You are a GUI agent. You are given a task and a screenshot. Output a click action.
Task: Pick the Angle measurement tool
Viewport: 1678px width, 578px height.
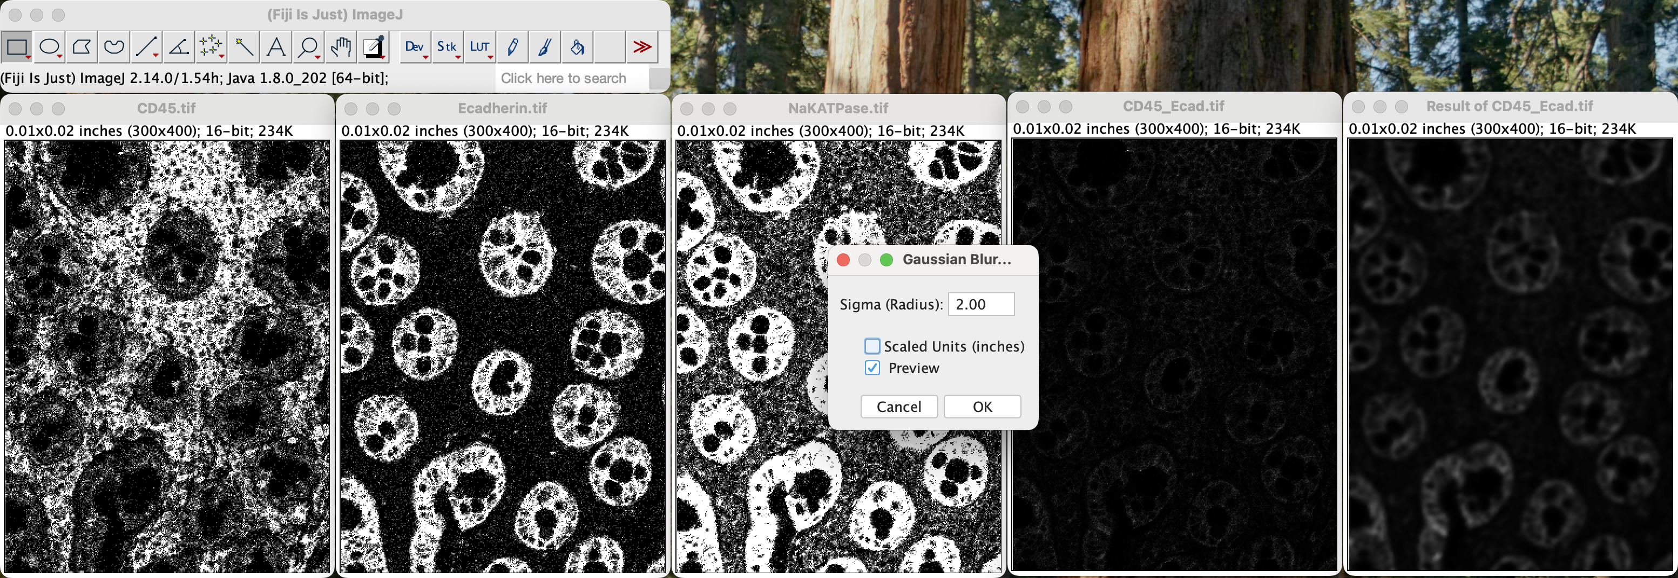(179, 47)
